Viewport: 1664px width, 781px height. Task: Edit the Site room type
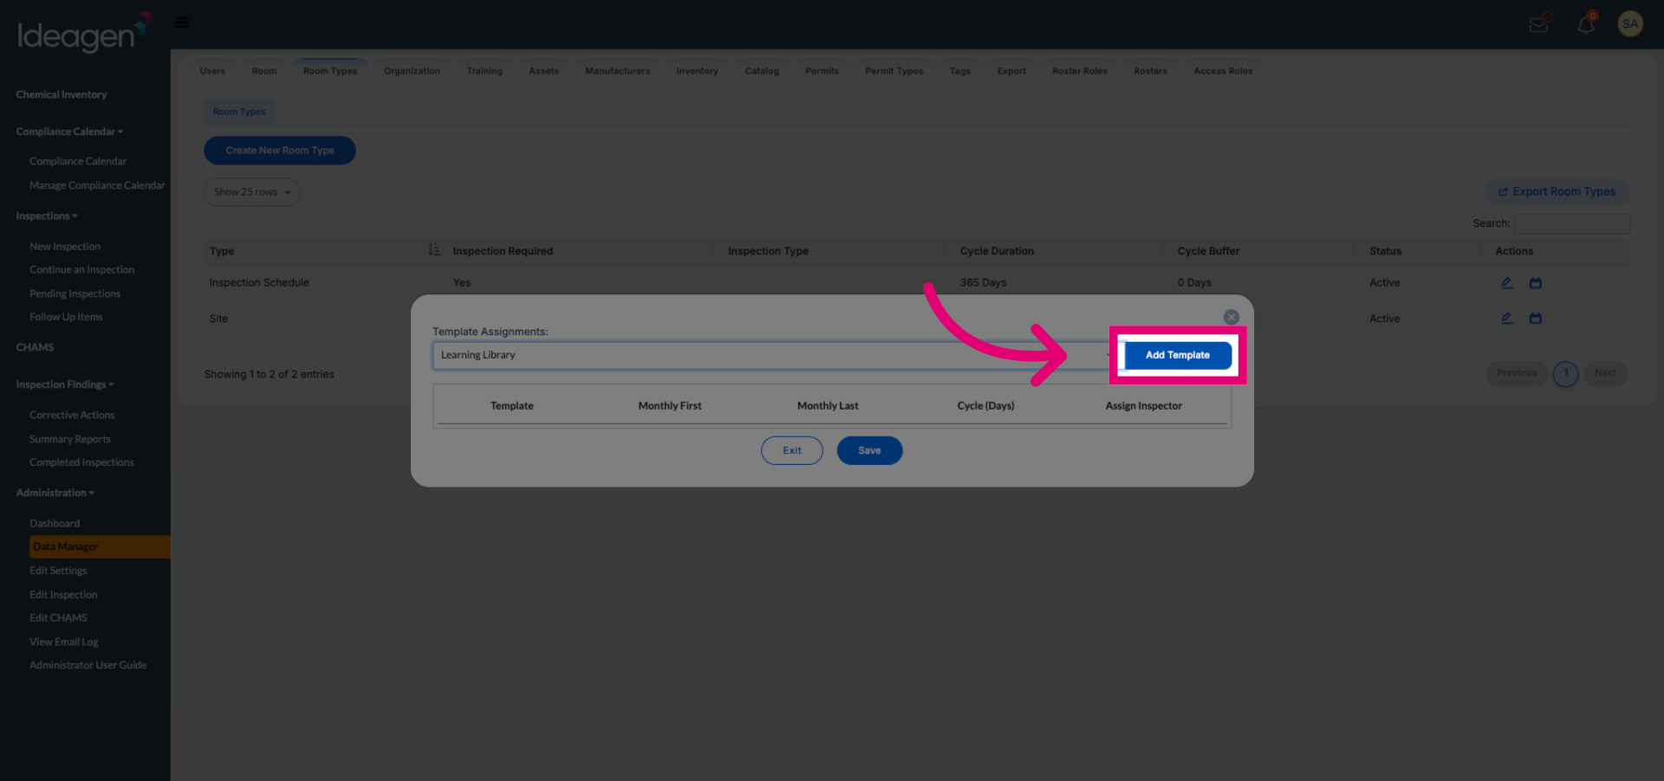(x=1507, y=319)
